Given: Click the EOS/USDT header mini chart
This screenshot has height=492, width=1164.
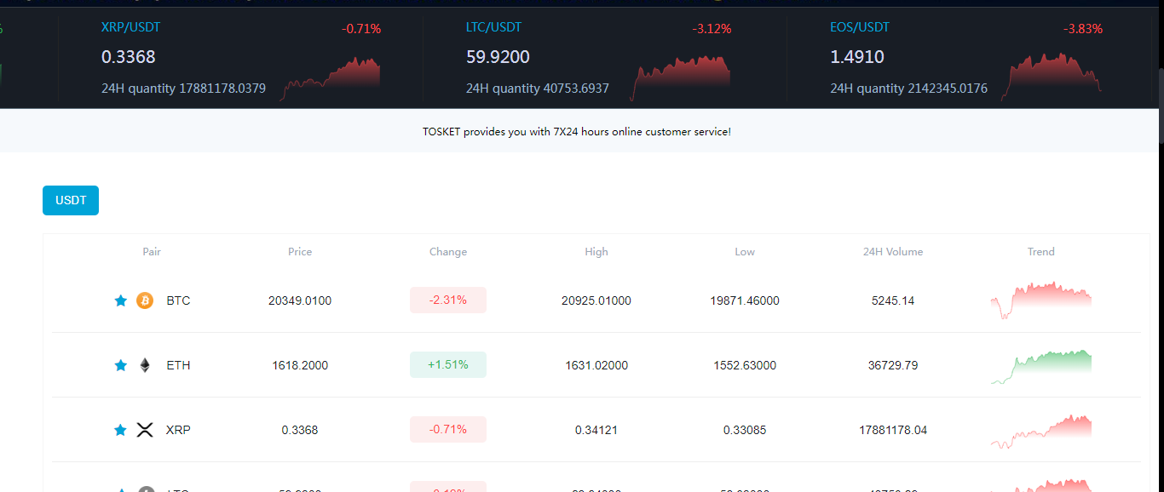Looking at the screenshot, I should point(1055,77).
